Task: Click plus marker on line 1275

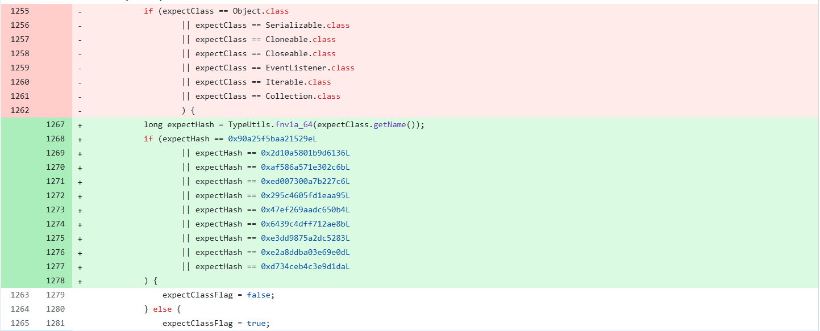Action: pos(80,238)
